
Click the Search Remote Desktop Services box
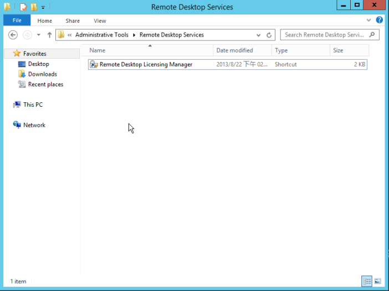[324, 35]
